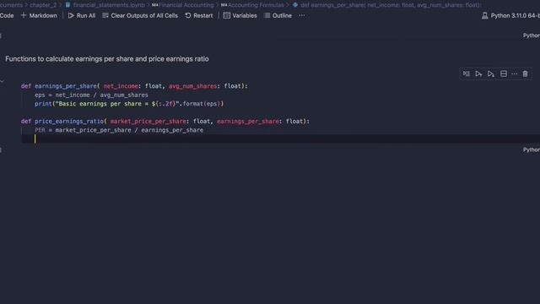Click the Run by Line icon in cell toolbar
The height and width of the screenshot is (304, 540).
point(467,73)
